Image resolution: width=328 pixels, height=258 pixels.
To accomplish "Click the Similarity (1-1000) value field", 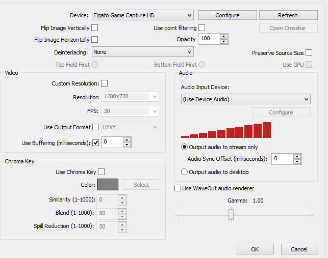I will 107,200.
